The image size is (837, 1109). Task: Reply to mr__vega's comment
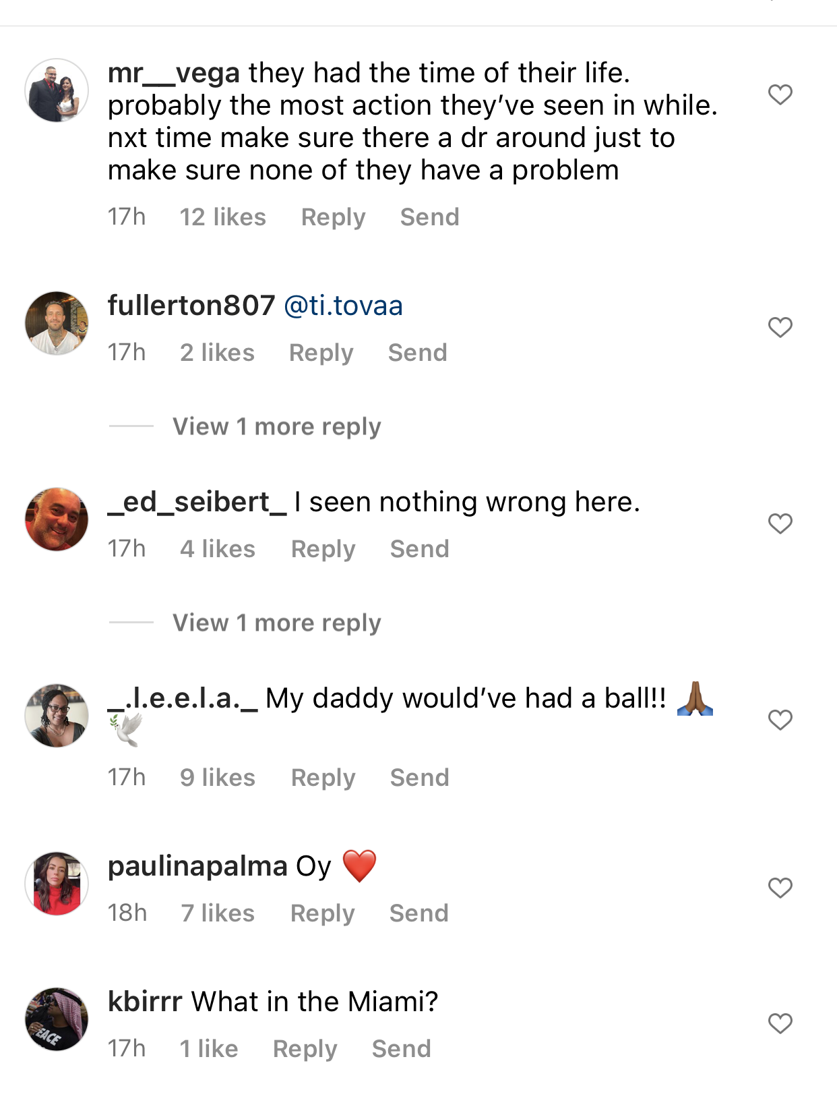point(333,217)
